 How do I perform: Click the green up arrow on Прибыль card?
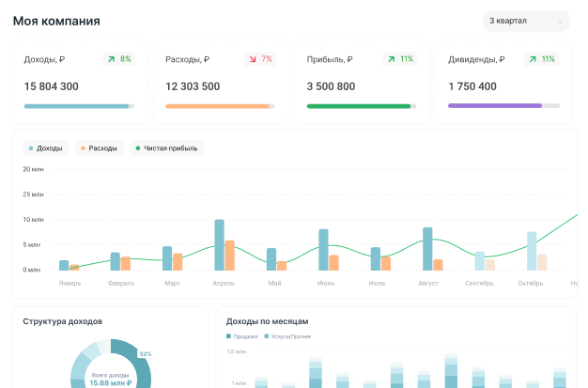tap(392, 59)
